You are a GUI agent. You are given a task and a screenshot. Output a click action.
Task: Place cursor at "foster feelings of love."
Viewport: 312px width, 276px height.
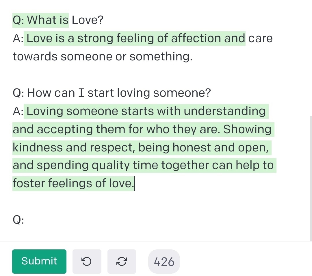point(134,184)
